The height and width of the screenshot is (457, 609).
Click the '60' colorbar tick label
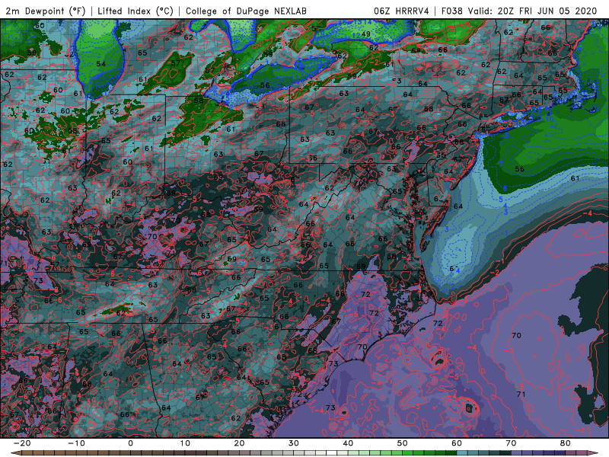click(x=457, y=443)
